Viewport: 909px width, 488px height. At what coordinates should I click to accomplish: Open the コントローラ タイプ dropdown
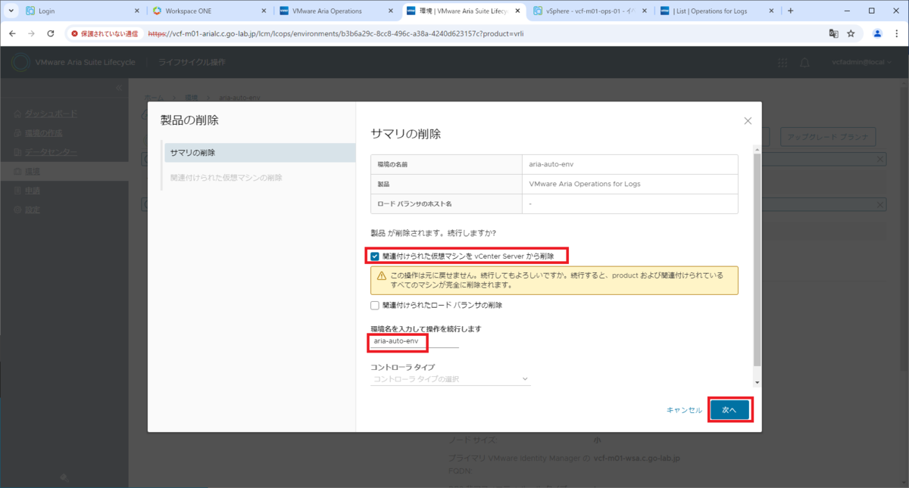click(x=451, y=378)
